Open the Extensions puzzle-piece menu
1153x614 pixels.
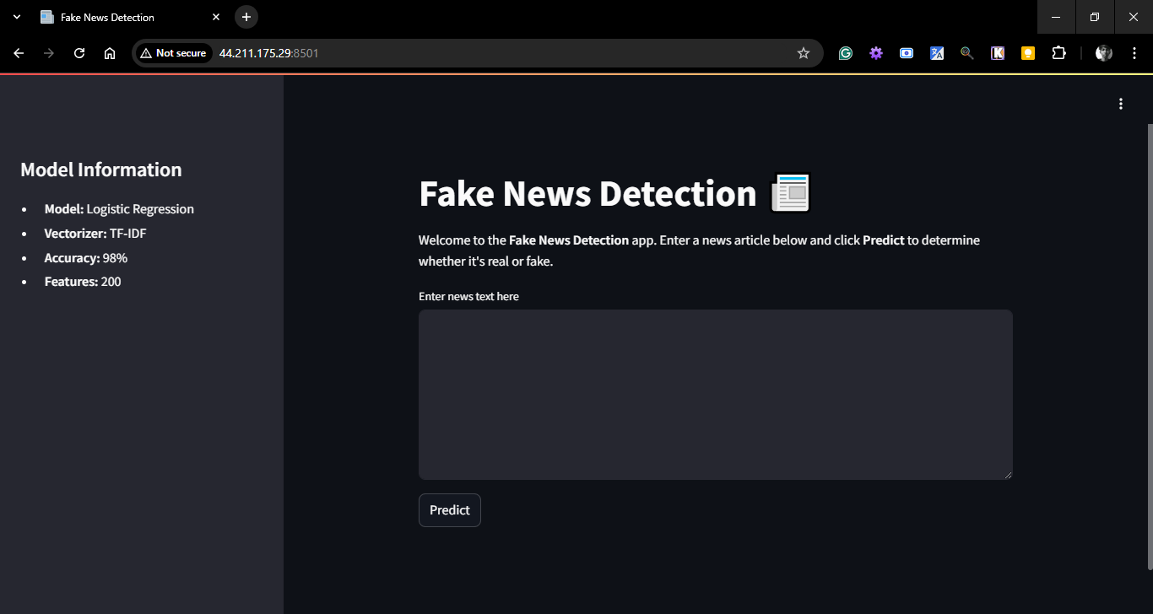1058,53
